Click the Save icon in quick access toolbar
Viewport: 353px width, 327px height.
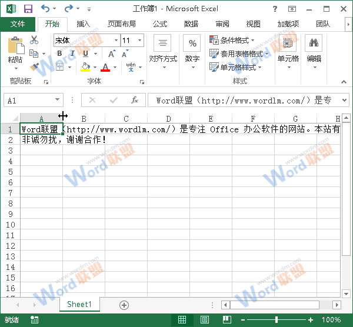(x=28, y=9)
